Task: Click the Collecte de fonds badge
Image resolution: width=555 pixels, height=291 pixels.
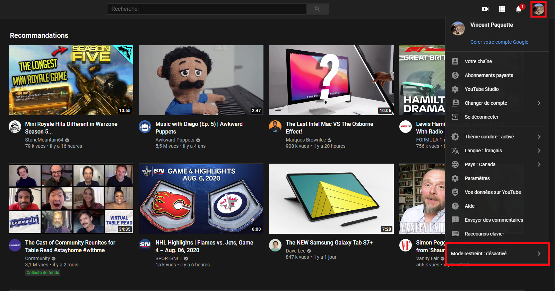Action: click(43, 273)
